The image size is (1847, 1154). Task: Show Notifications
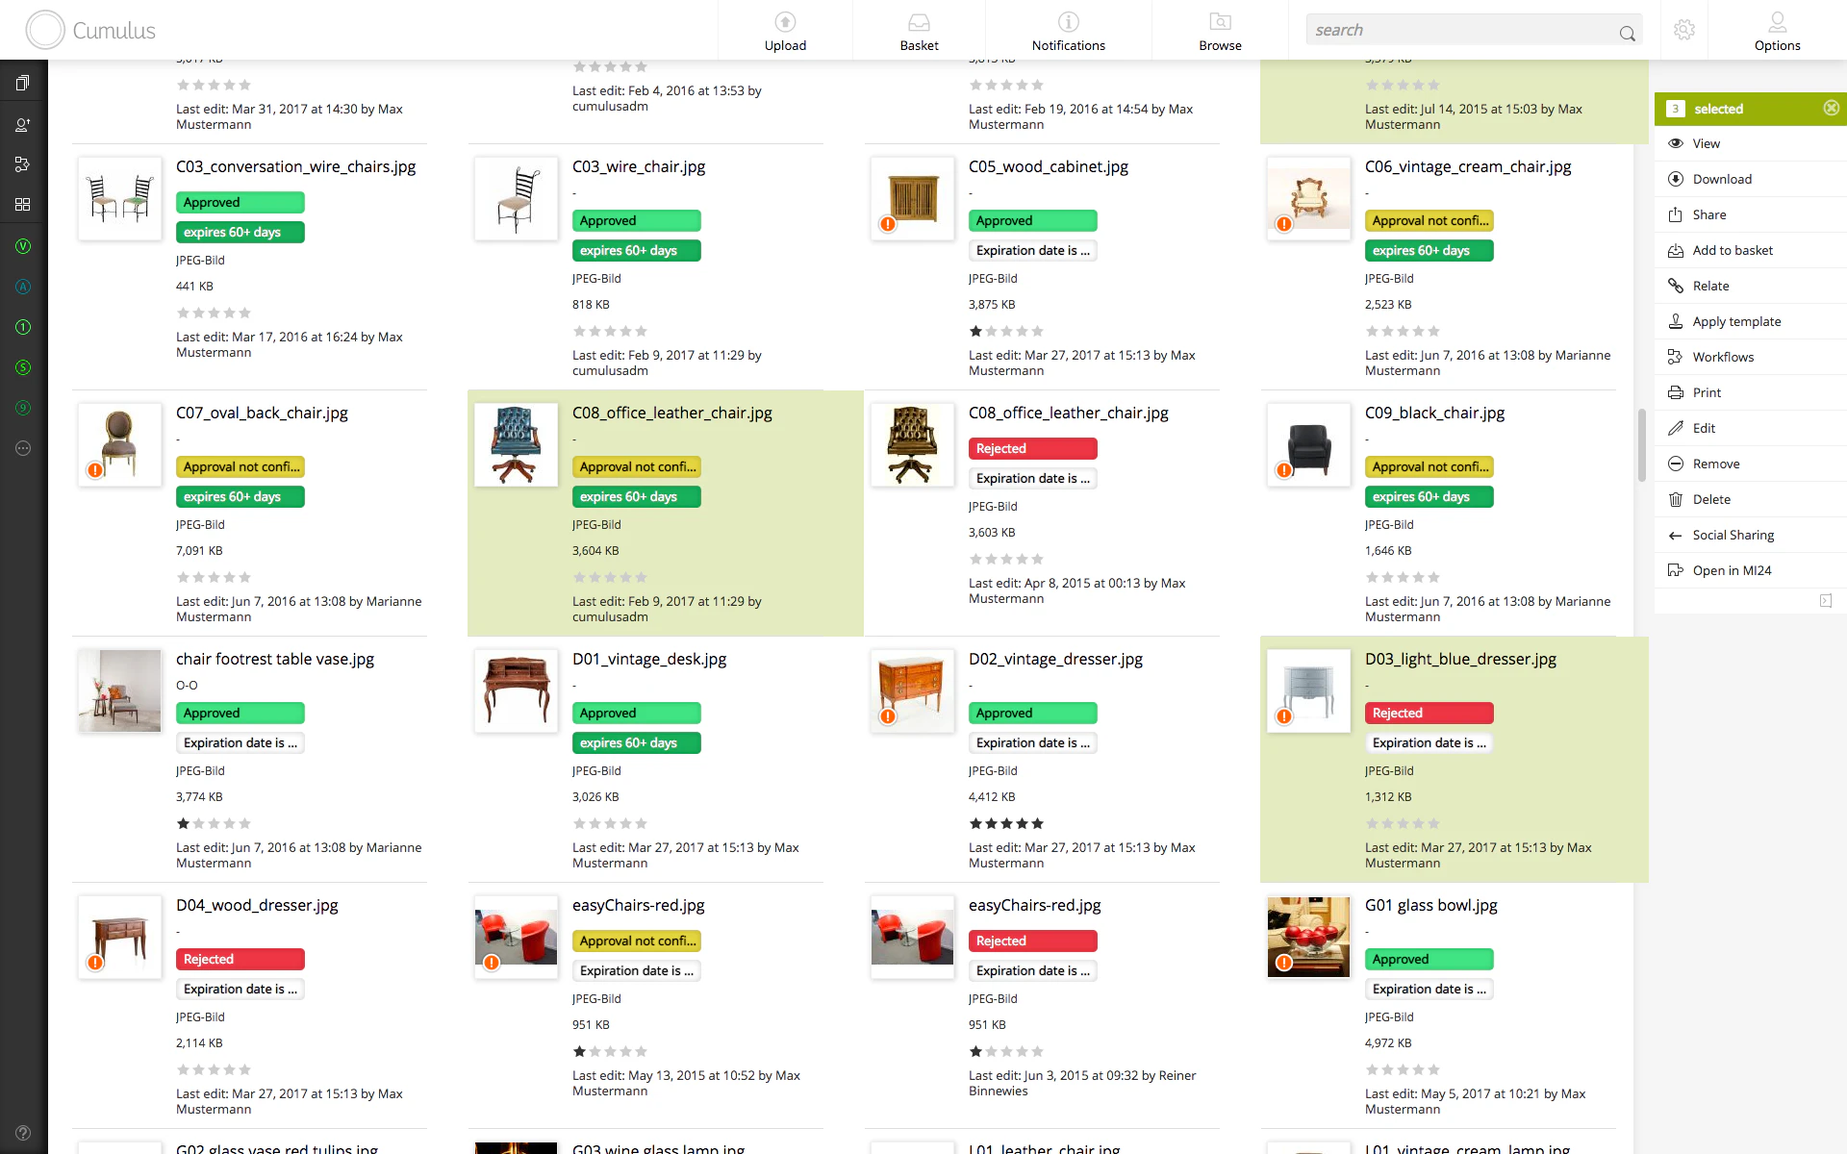point(1068,31)
